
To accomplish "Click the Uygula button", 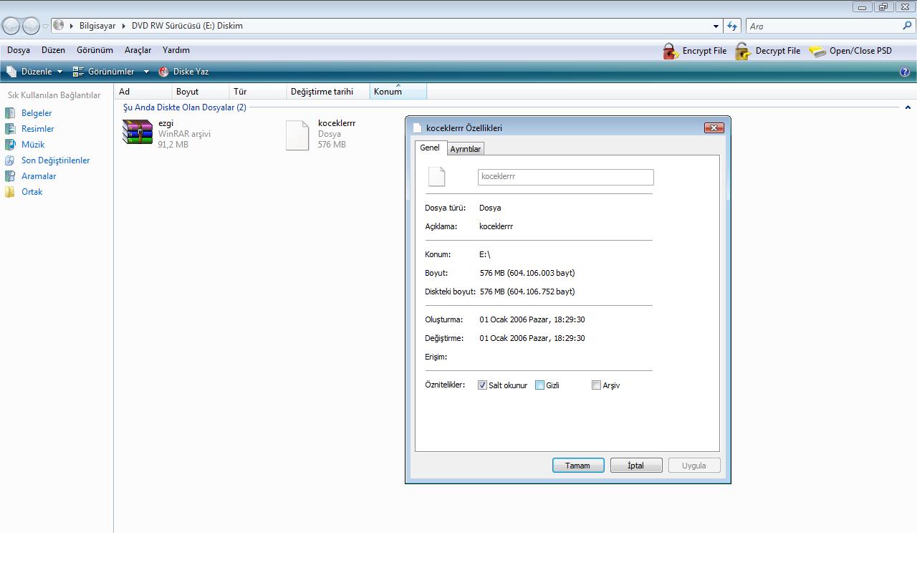I will tap(694, 466).
